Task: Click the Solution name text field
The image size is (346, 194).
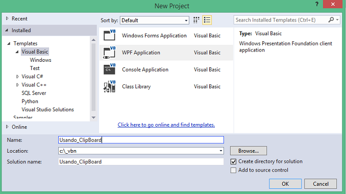Action: click(141, 161)
